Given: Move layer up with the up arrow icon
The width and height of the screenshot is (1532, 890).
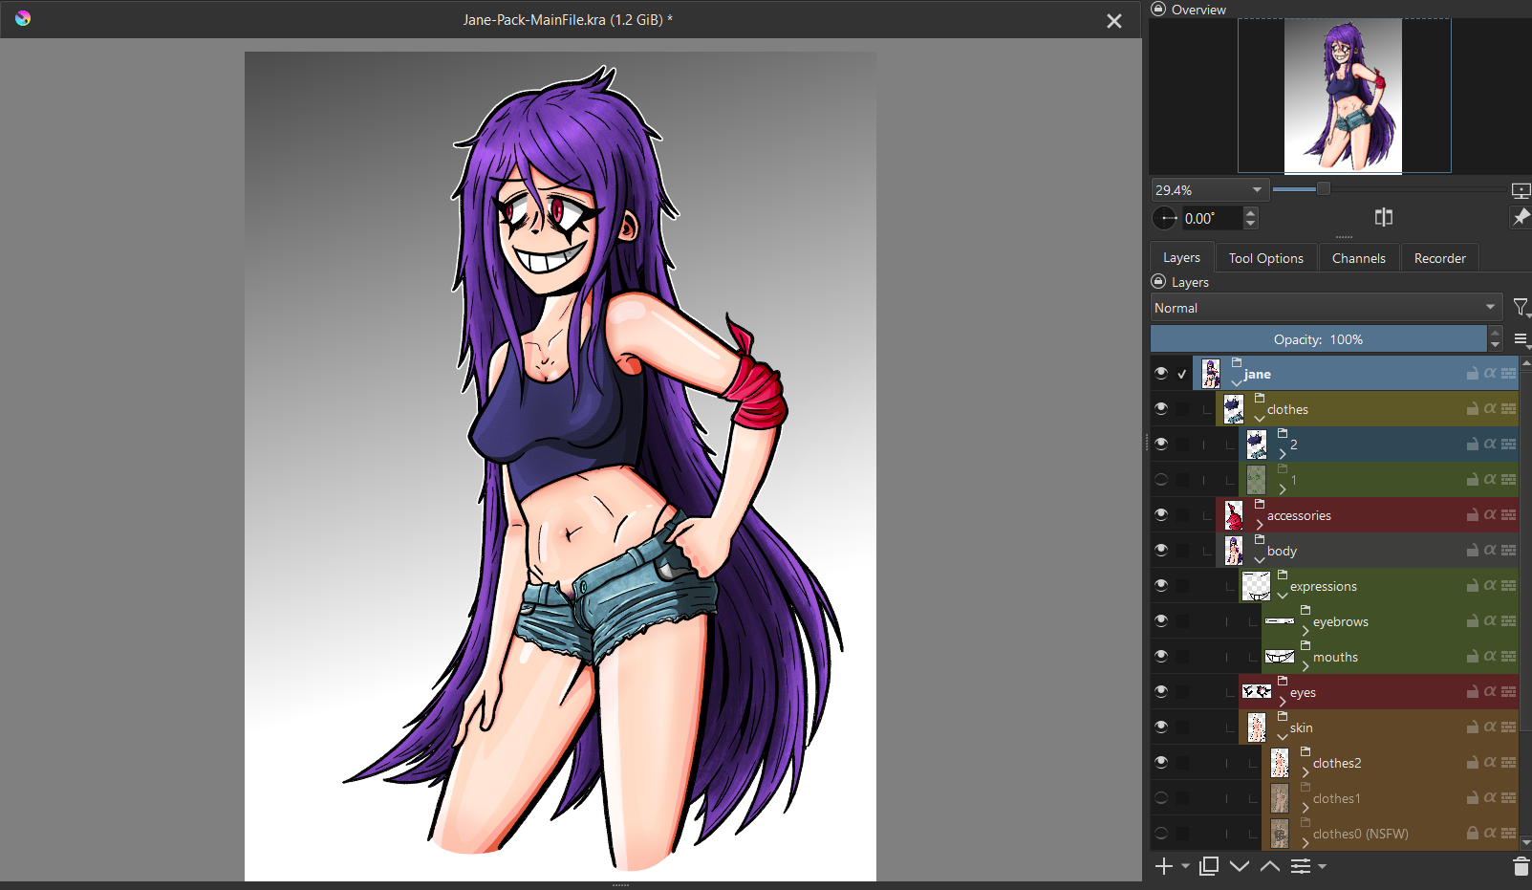Looking at the screenshot, I should [1270, 866].
